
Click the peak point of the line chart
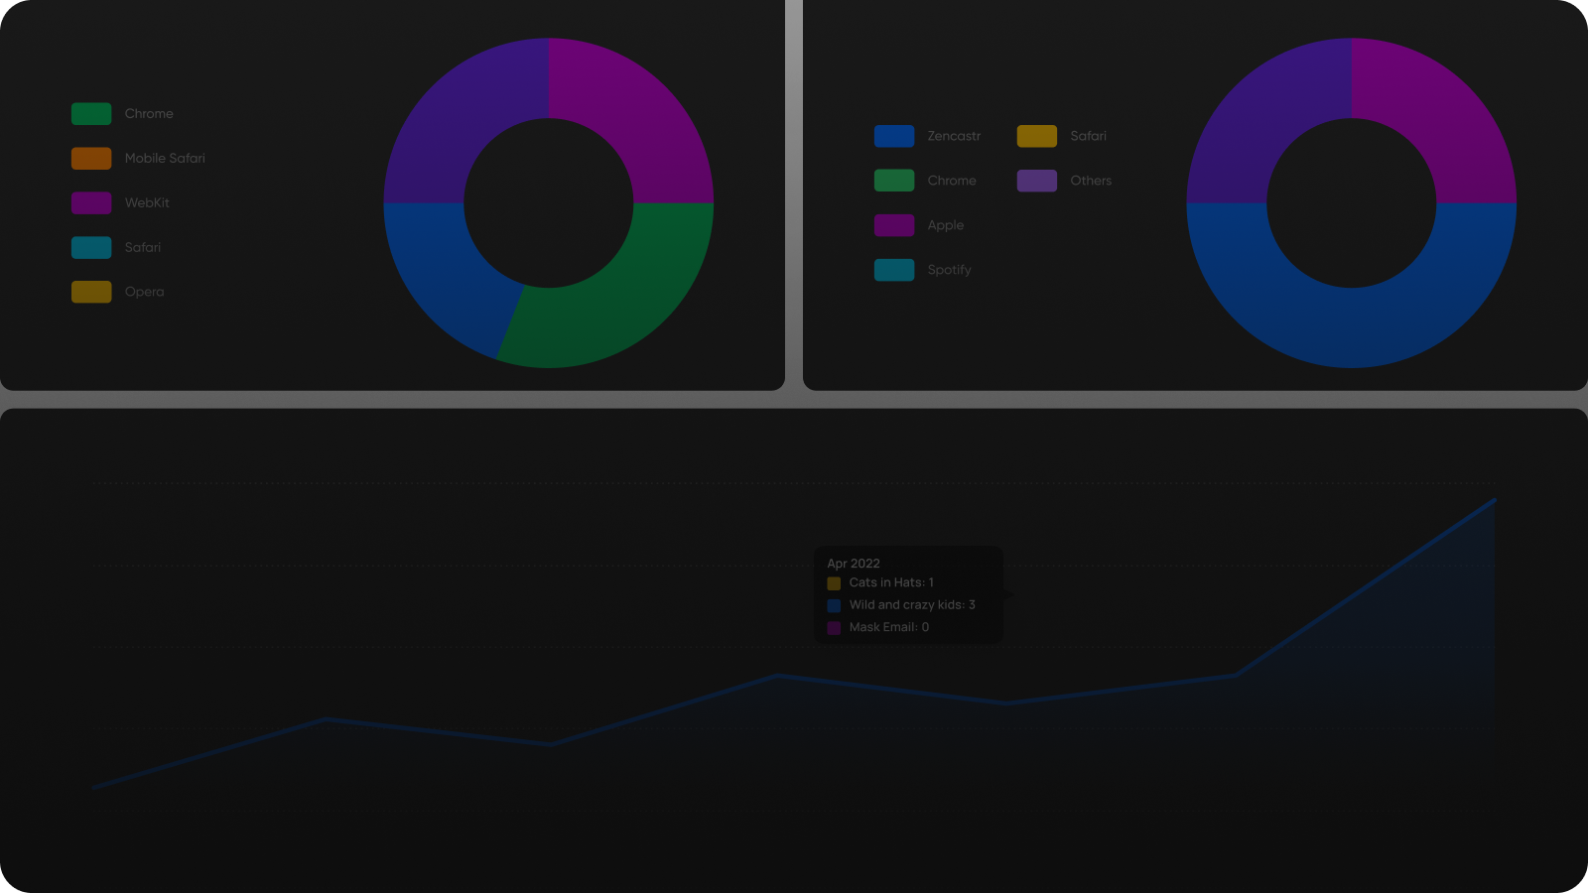coord(1494,501)
